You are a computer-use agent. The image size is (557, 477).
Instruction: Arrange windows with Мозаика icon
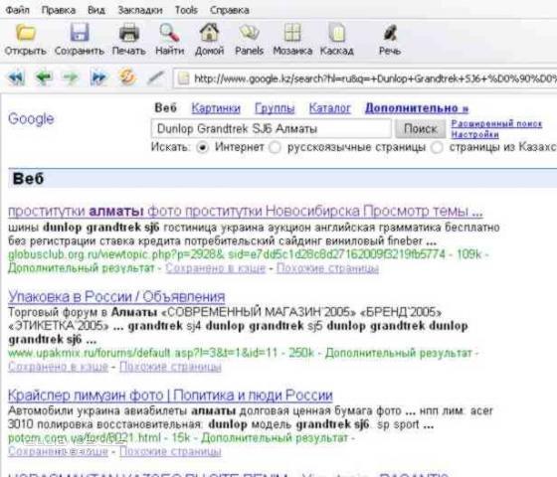pos(292,33)
